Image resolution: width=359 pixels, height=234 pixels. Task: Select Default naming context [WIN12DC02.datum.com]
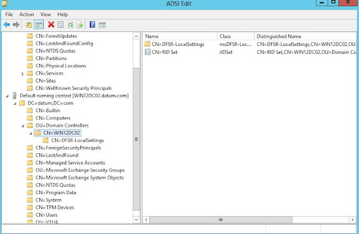point(74,95)
